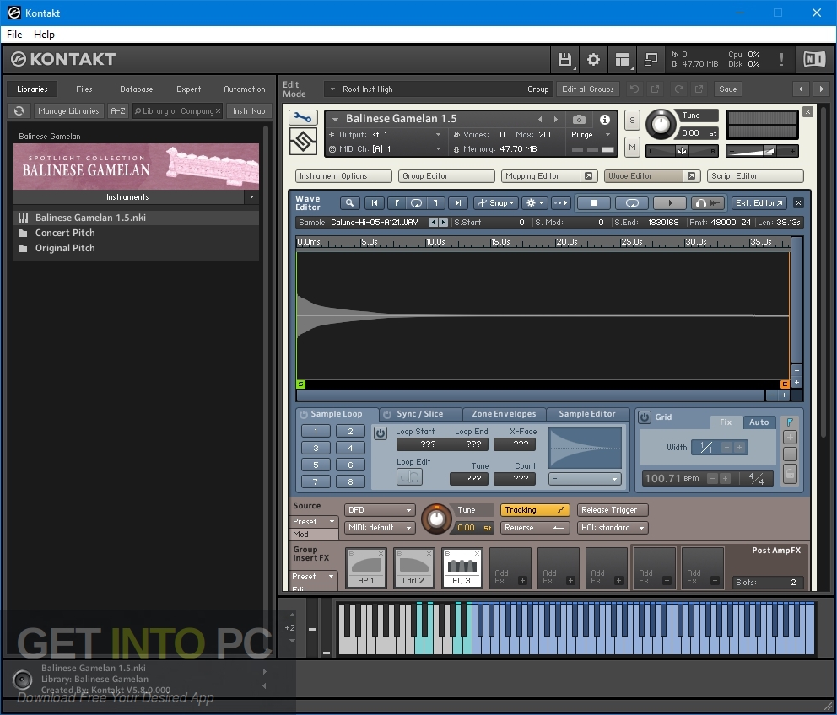
Task: Open the MIDI Ch: [A] 1 dropdown
Action: tap(386, 149)
